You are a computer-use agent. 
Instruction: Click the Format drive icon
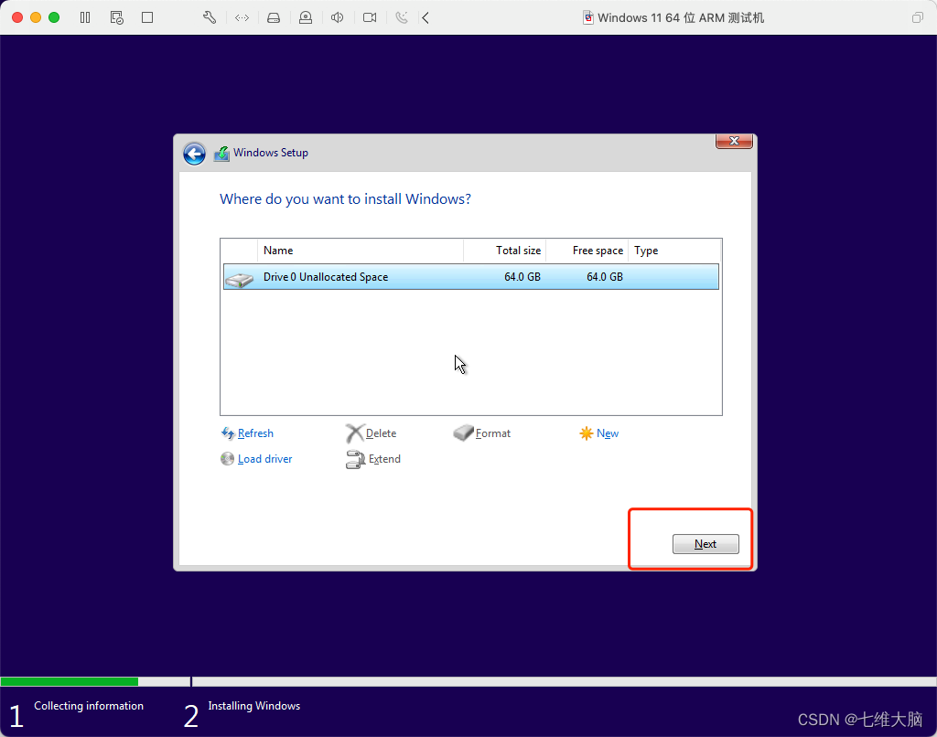[463, 433]
